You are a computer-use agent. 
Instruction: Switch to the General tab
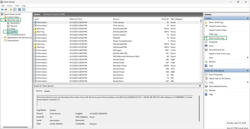click(x=39, y=91)
